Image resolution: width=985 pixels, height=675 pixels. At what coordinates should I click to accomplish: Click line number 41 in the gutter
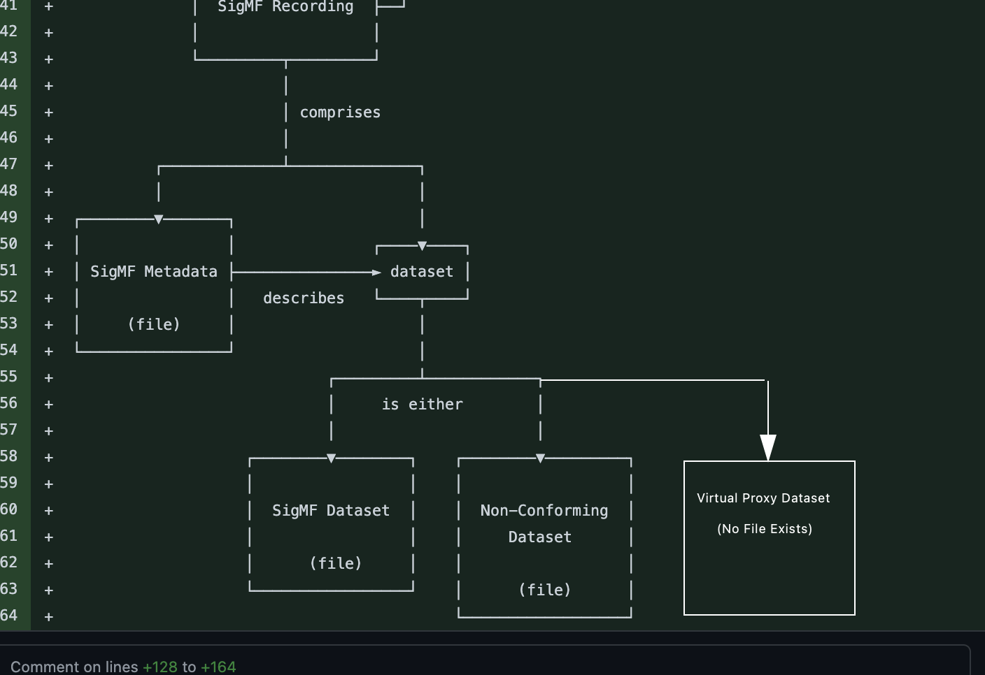tap(10, 6)
